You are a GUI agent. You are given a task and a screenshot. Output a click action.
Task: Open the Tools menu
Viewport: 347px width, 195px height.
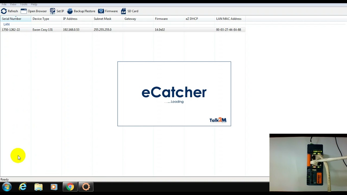click(x=24, y=4)
